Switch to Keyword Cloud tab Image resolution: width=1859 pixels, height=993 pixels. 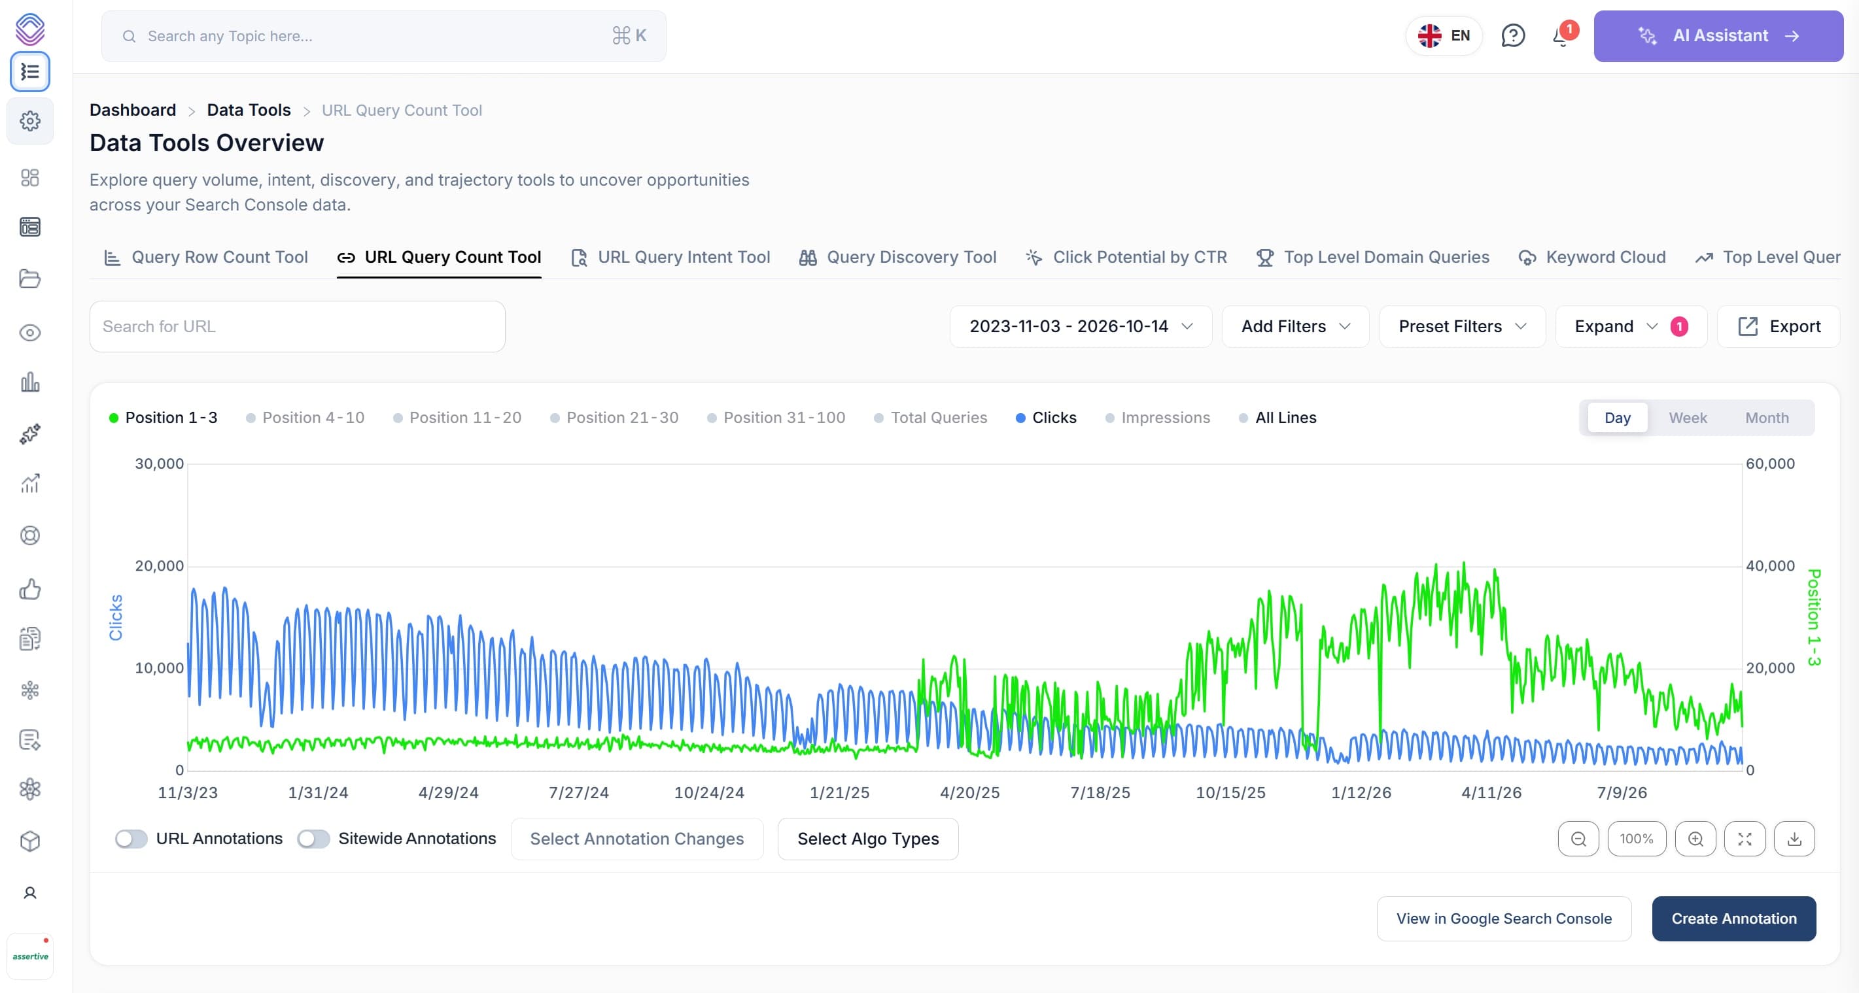point(1592,258)
